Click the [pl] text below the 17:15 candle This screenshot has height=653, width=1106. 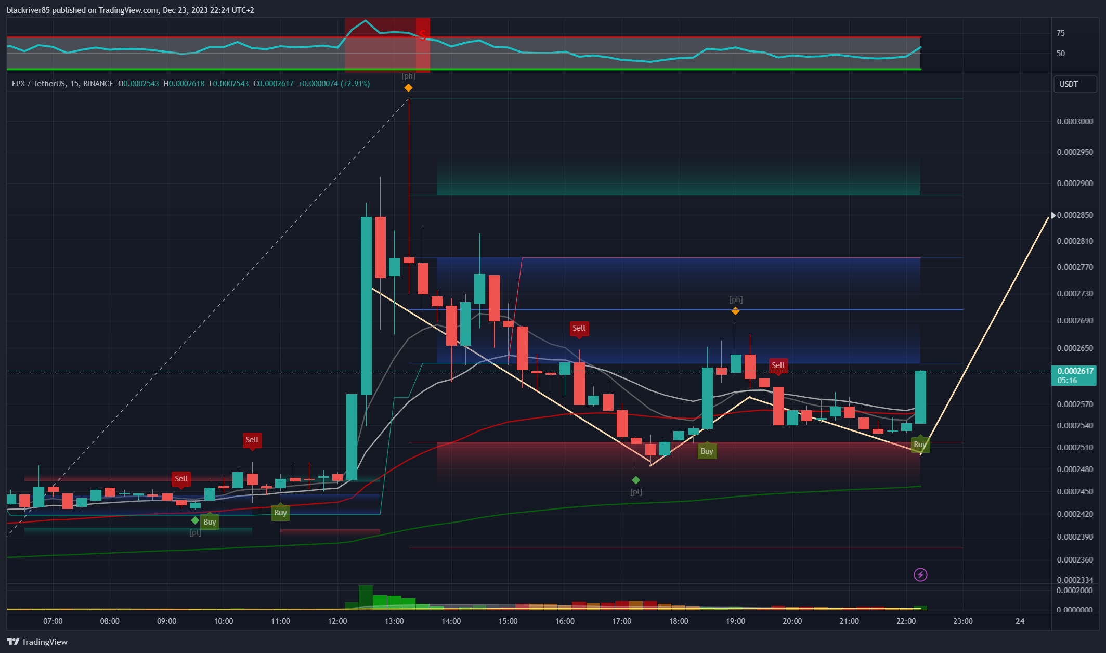[x=636, y=492]
